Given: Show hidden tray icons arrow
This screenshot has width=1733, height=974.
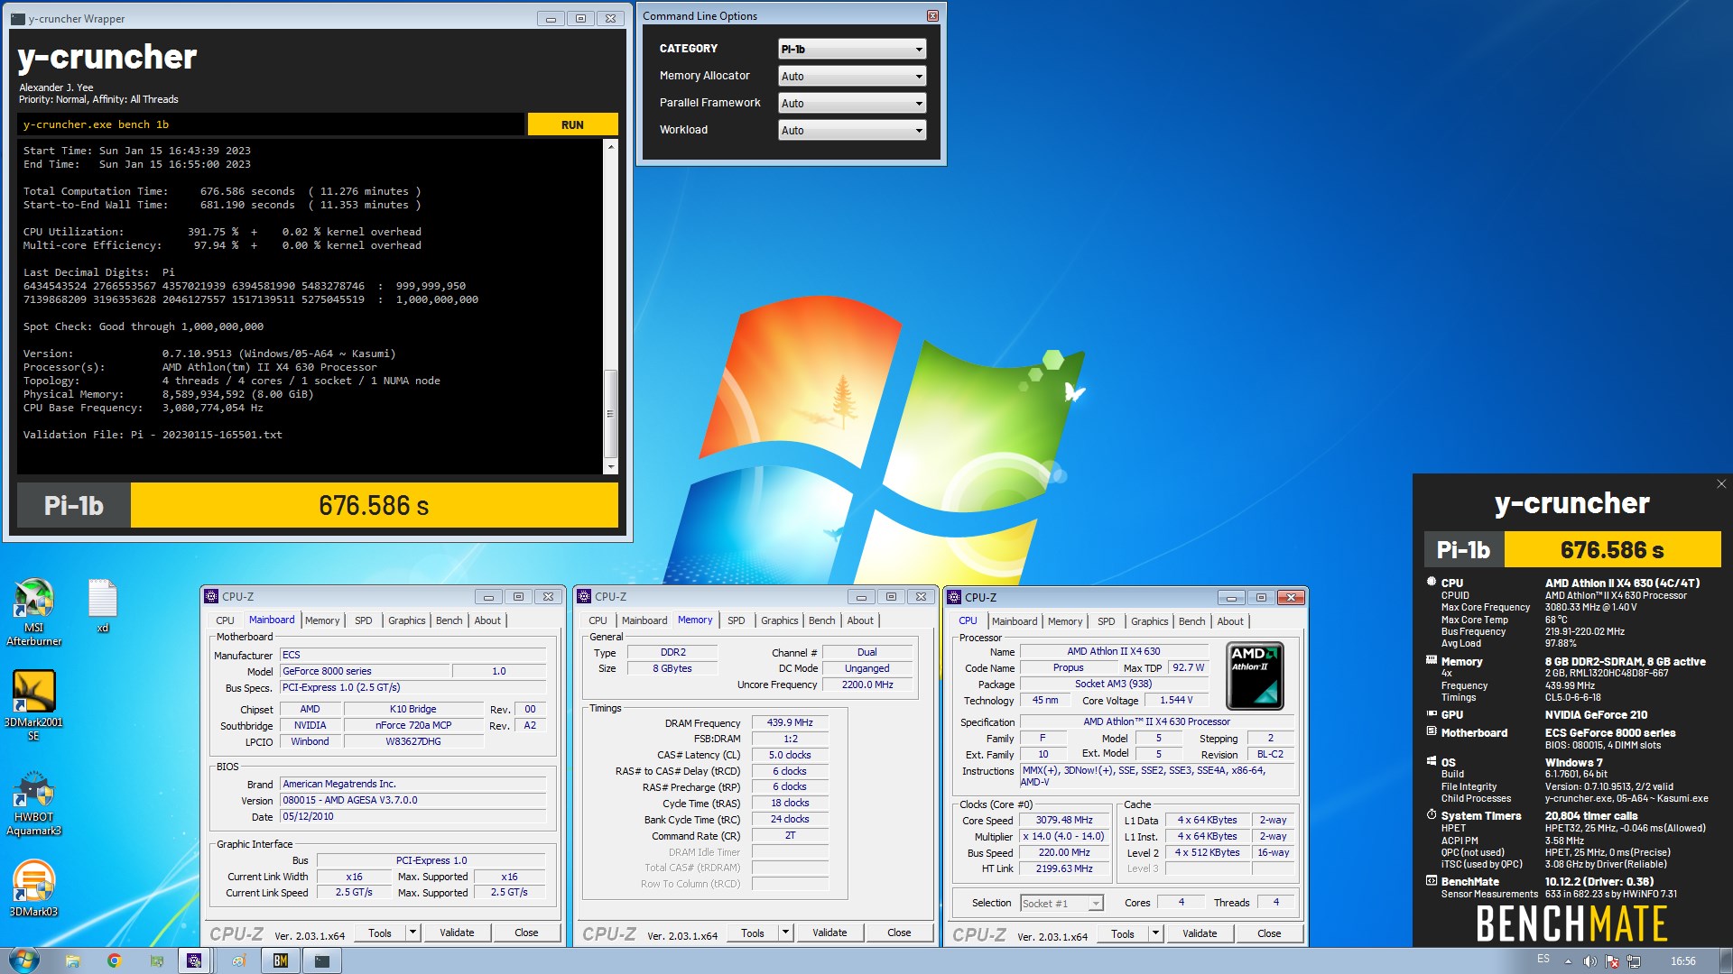Looking at the screenshot, I should [1568, 961].
